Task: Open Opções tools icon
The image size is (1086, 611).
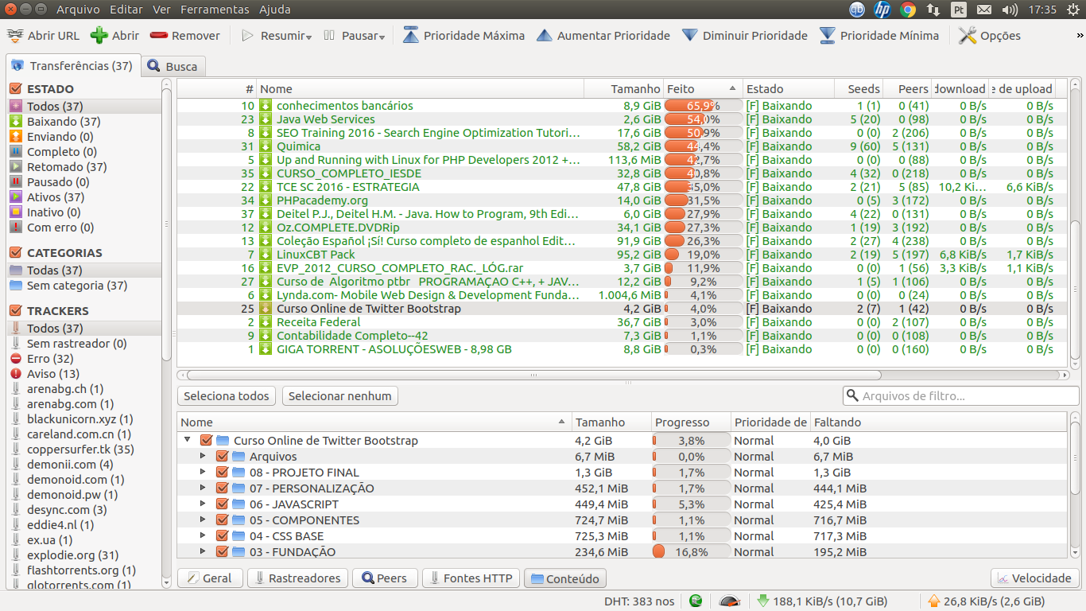Action: (x=967, y=36)
